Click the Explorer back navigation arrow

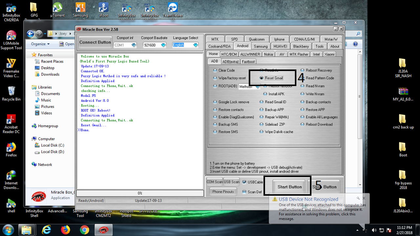click(30, 33)
